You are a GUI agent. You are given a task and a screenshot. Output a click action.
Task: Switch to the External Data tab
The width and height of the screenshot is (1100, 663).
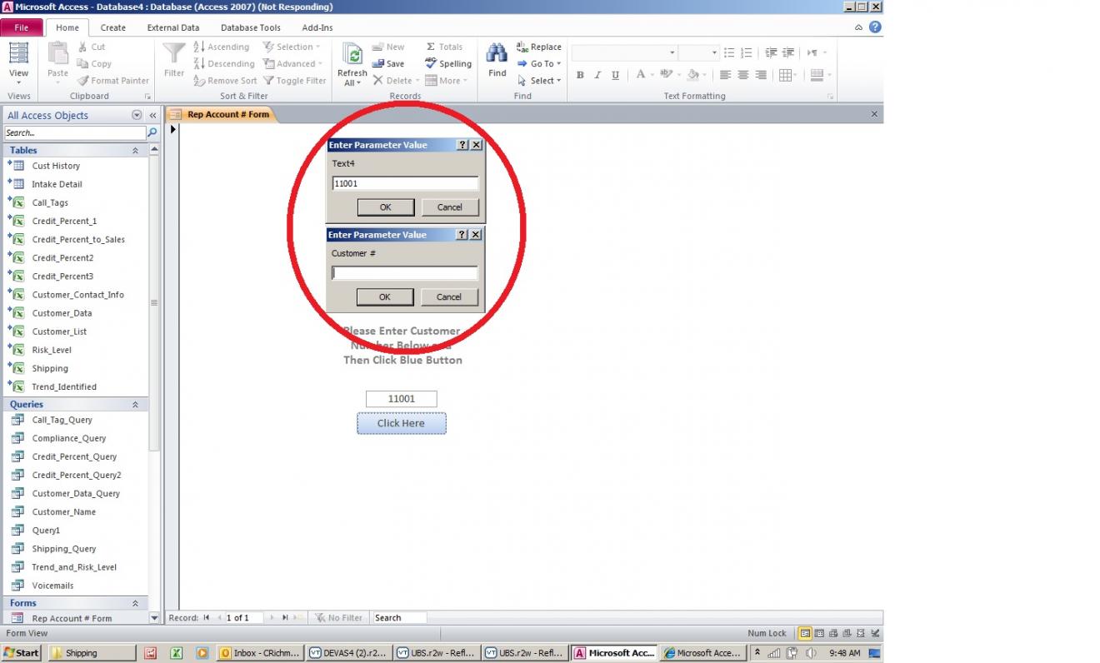pyautogui.click(x=173, y=27)
